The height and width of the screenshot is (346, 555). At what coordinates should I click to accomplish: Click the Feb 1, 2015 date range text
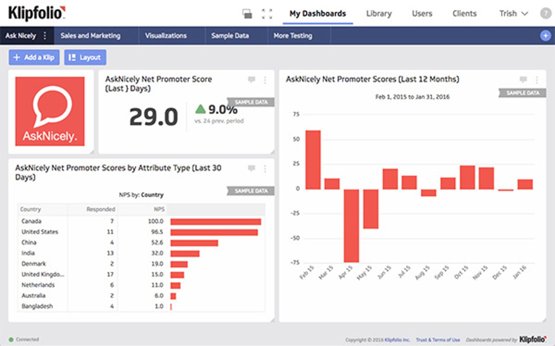(x=412, y=97)
